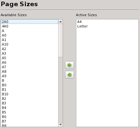Viewport: 140px width, 129px height.
Task: Select the single letter B size
Action: pos(29,81)
